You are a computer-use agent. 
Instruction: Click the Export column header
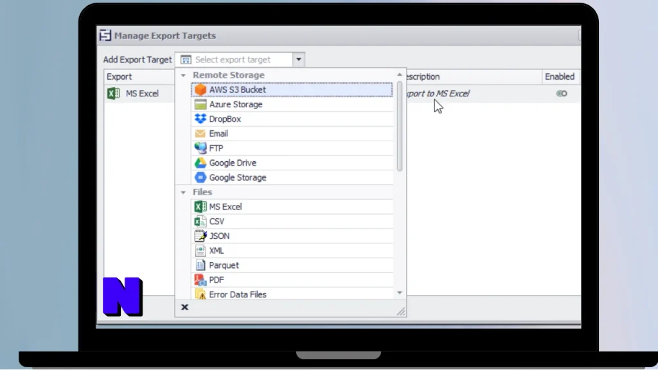[139, 76]
